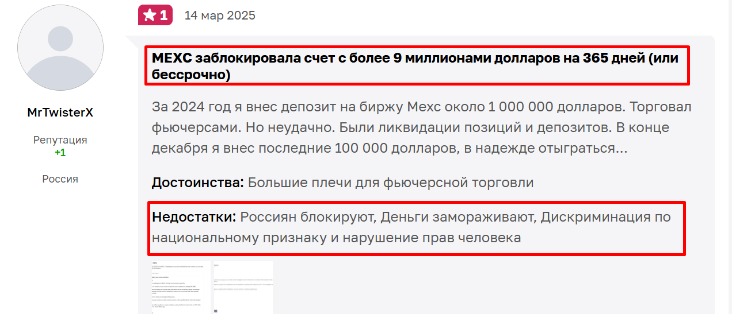Click the user avatar of MrTwisterX
This screenshot has width=732, height=314.
[60, 48]
